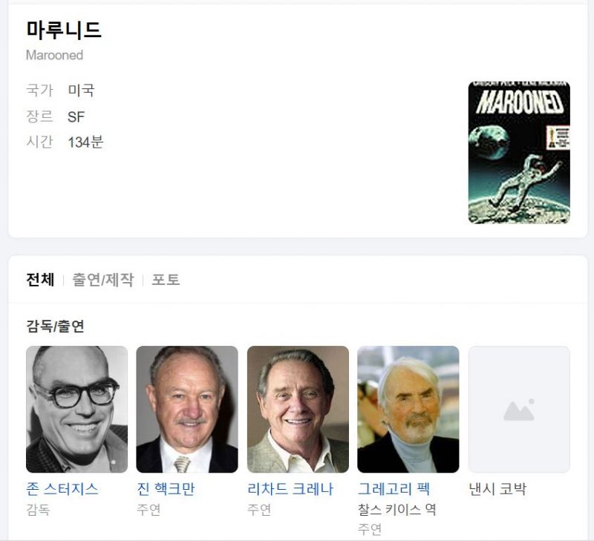Image resolution: width=594 pixels, height=541 pixels.
Task: Open the 진 핵크만 name link
Action: (x=166, y=489)
